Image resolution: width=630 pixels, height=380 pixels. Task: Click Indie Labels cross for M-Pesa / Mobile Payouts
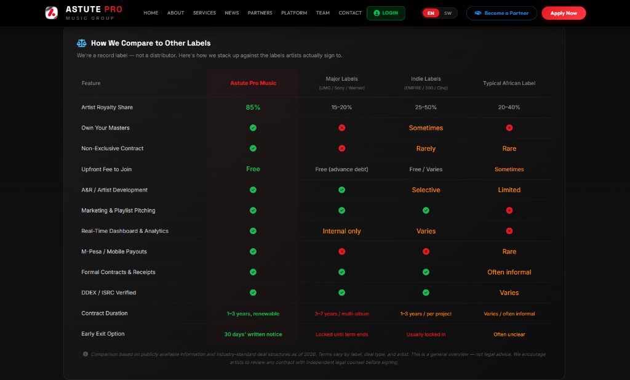(426, 251)
